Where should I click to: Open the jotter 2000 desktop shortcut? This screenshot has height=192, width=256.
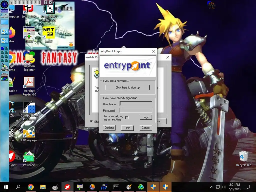(29, 11)
